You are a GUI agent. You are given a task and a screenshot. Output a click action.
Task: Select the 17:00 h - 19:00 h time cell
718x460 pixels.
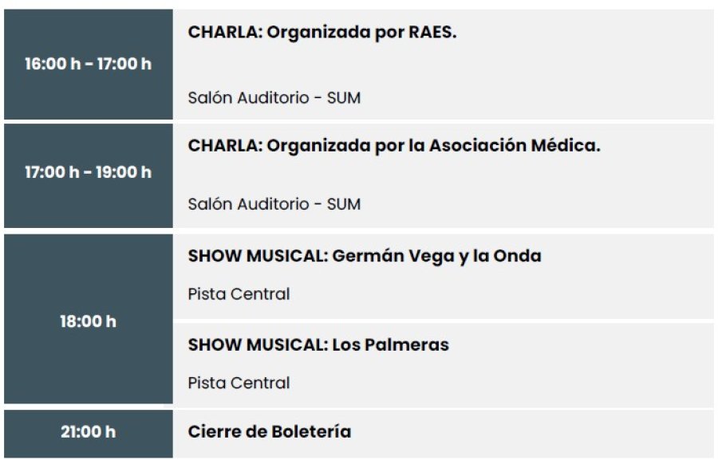(x=89, y=175)
